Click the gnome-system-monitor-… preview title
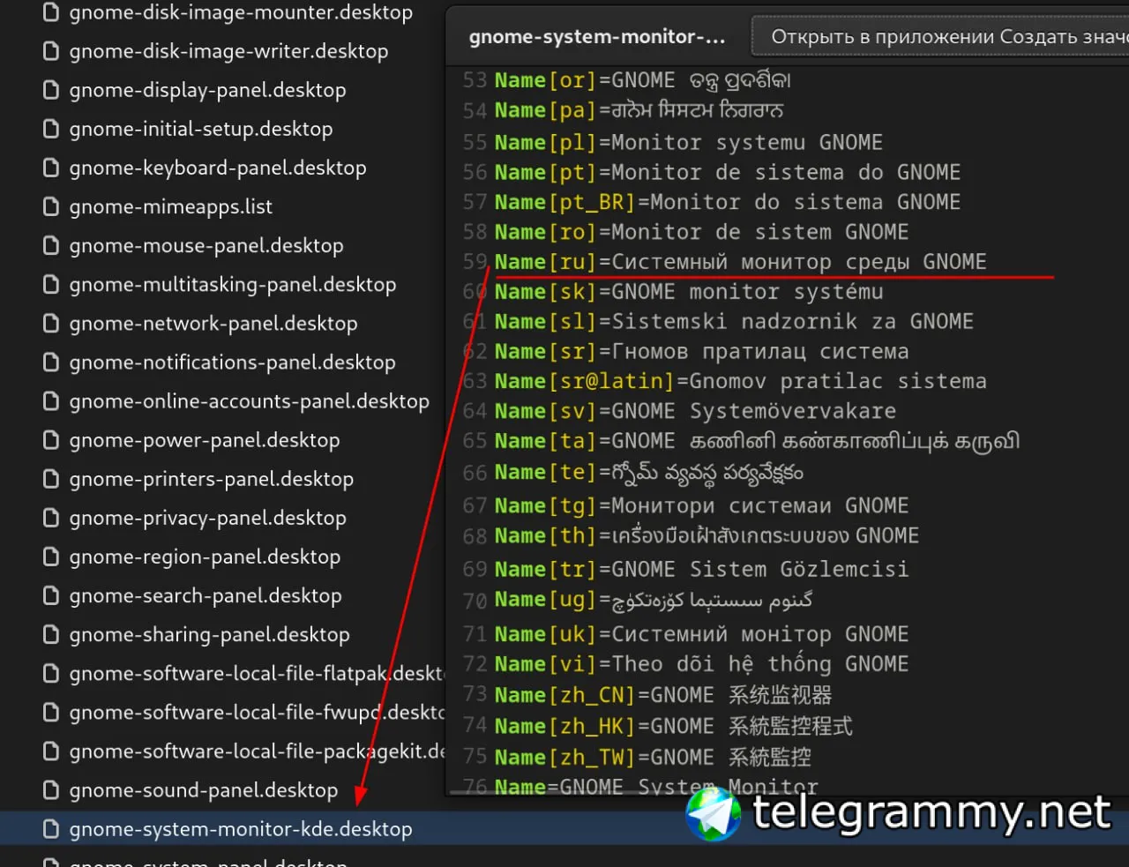Image resolution: width=1129 pixels, height=867 pixels. click(x=597, y=37)
